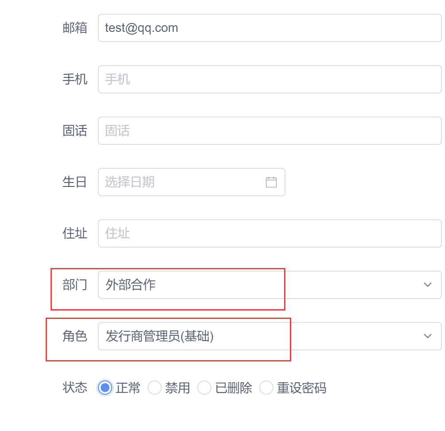Viewport: 445px width, 431px height.
Task: Click the email field containing test@qq.com
Action: click(269, 28)
